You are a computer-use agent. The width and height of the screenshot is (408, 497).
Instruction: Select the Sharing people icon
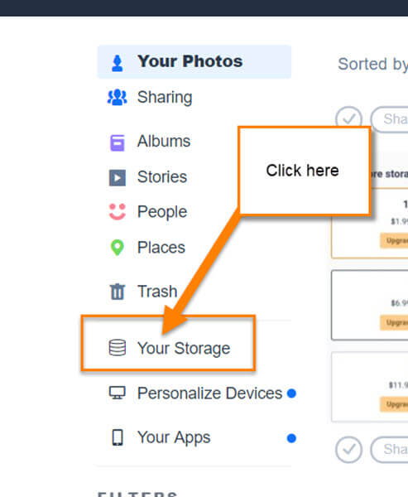click(x=118, y=97)
